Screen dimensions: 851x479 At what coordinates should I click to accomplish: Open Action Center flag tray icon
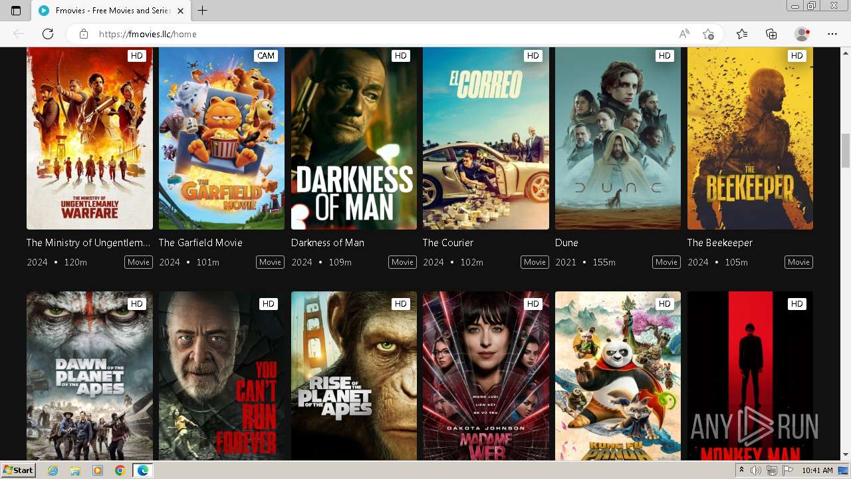tap(787, 470)
